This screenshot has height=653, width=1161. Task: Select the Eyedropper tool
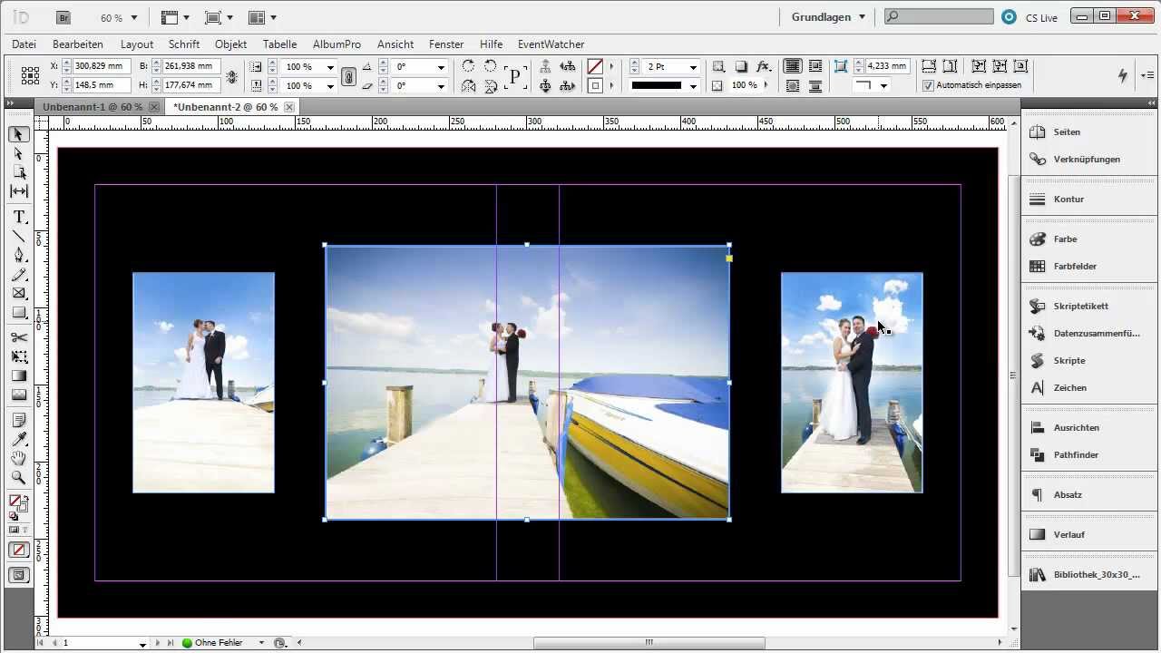(18, 439)
